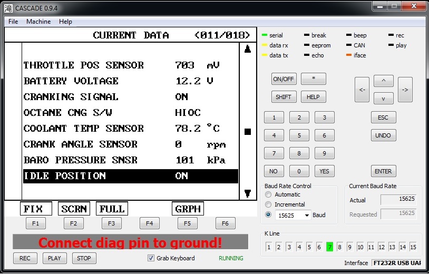Click the PLAY button

click(x=54, y=258)
